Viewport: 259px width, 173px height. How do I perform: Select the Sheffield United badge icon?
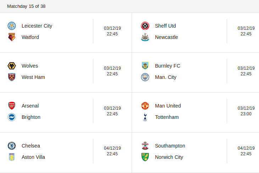coord(145,26)
